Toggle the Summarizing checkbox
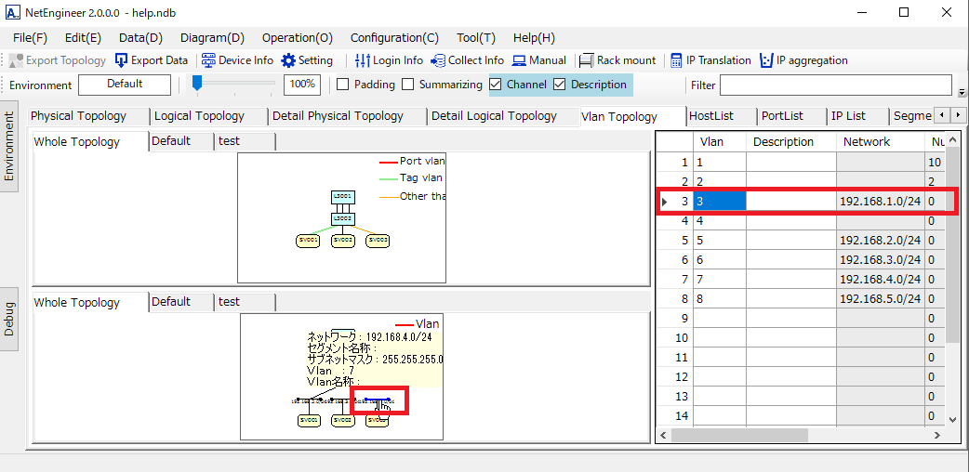The width and height of the screenshot is (969, 472). click(407, 85)
